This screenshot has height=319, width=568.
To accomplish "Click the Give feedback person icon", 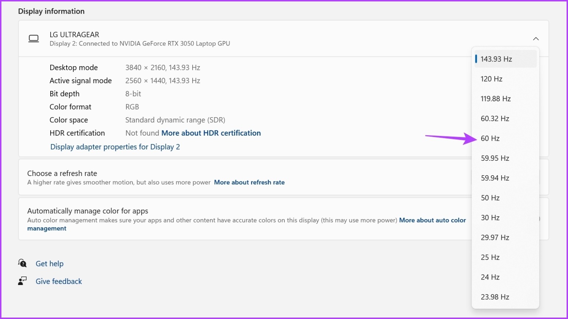I will pos(22,281).
